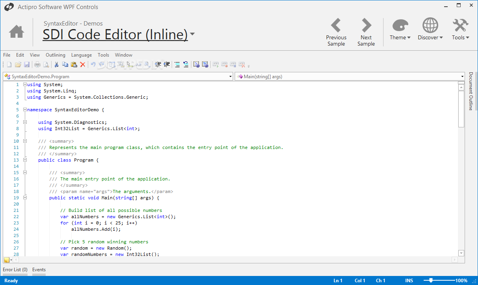Viewport: 478px width, 285px height.
Task: Open the Window menu
Action: click(x=124, y=55)
